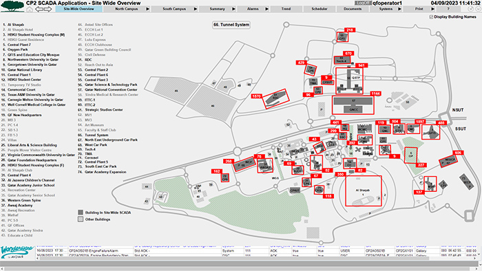Expand the Alarms submenu arrow

267,9
